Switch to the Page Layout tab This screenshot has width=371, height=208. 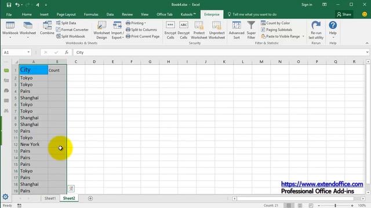(66, 14)
